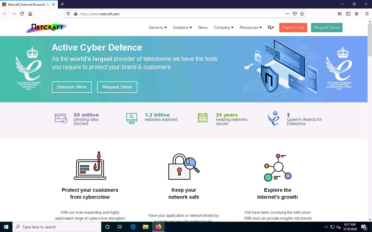Click the Discover More button
The image size is (372, 232).
tap(72, 87)
